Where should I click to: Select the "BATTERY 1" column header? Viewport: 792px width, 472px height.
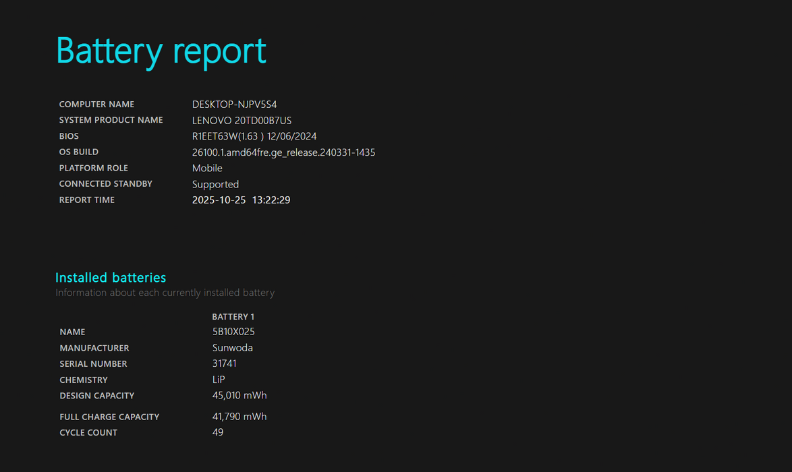pos(233,317)
